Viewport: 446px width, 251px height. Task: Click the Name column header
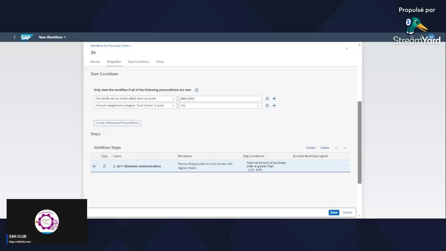point(117,156)
